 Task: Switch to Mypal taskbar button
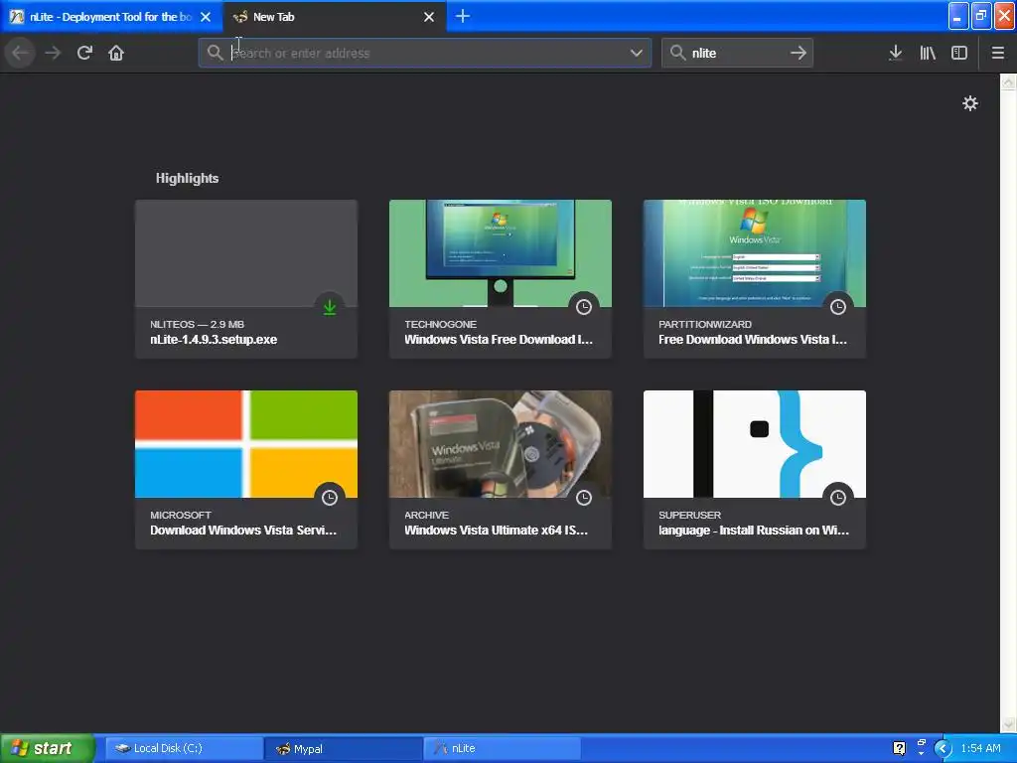click(343, 748)
